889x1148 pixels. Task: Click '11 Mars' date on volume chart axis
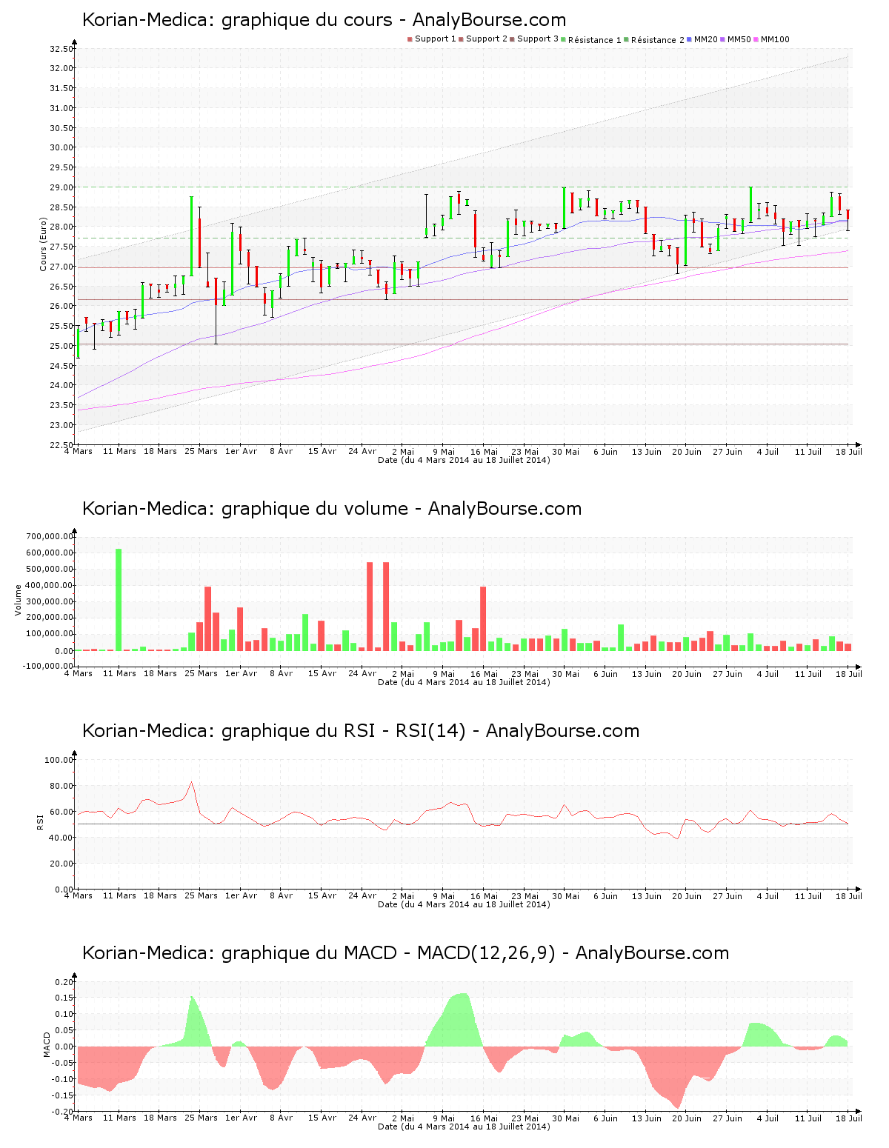[119, 673]
